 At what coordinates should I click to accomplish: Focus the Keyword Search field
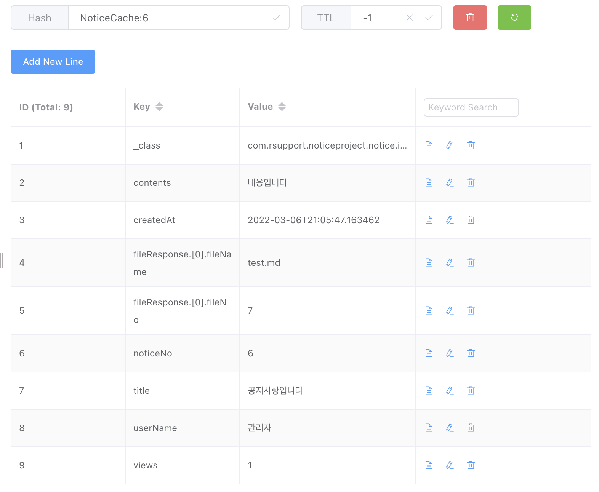[x=471, y=107]
